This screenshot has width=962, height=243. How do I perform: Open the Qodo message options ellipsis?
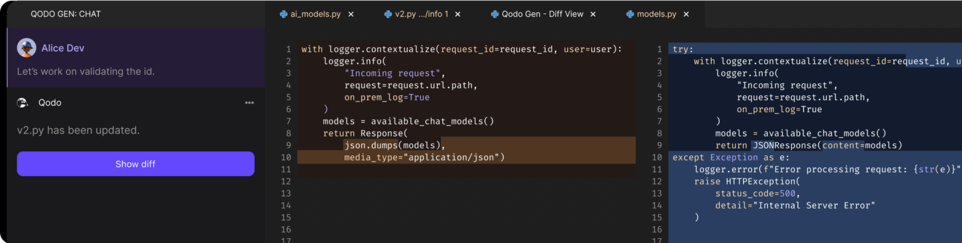coord(249,103)
